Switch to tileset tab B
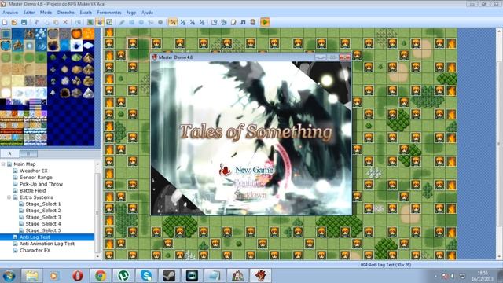 (x=28, y=153)
